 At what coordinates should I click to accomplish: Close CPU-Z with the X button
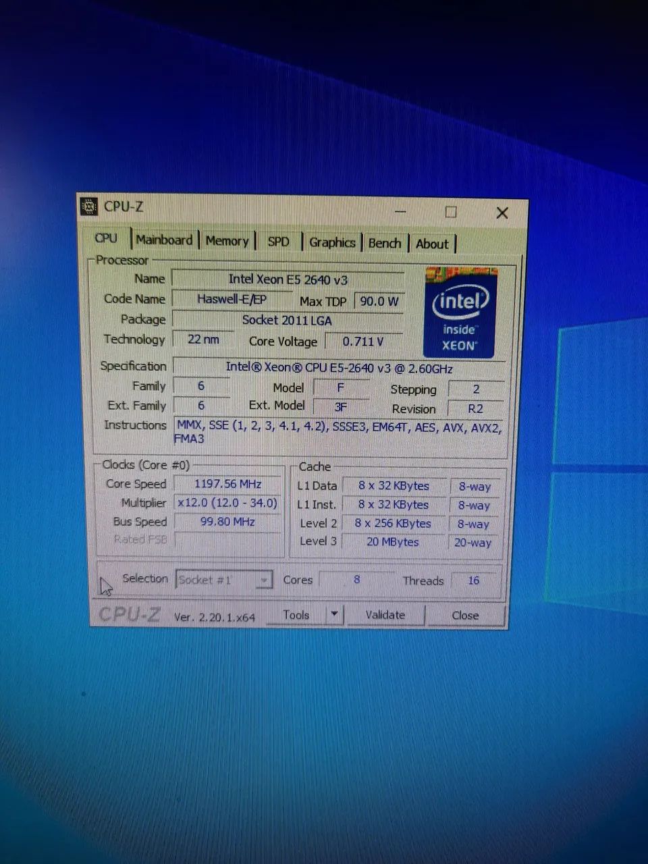502,213
